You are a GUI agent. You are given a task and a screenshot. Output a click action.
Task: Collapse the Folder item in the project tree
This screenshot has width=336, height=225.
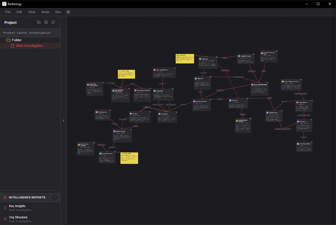tap(4, 40)
